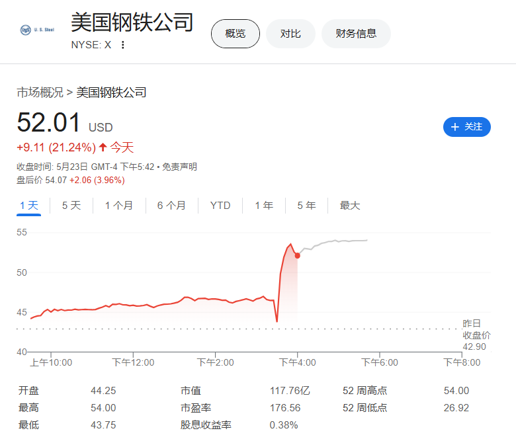Viewport: 516px width, 445px height.
Task: Click the red closing price dot on chart
Action: [297, 255]
